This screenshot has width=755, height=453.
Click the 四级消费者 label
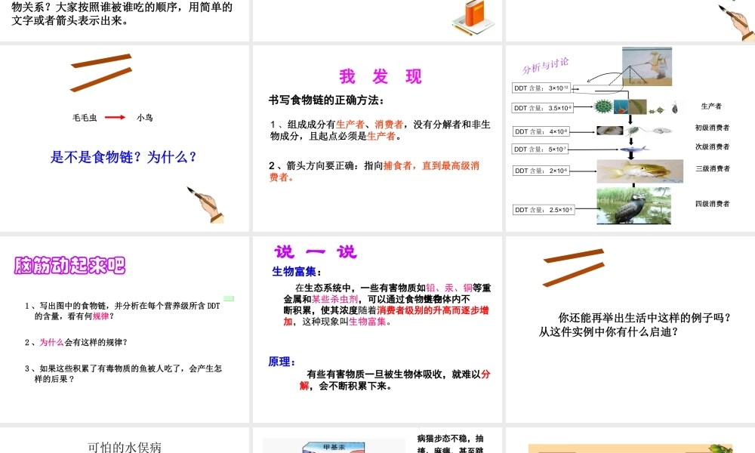(x=712, y=204)
